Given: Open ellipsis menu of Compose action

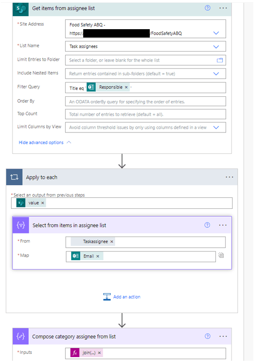Looking at the screenshot, I should tap(223, 336).
